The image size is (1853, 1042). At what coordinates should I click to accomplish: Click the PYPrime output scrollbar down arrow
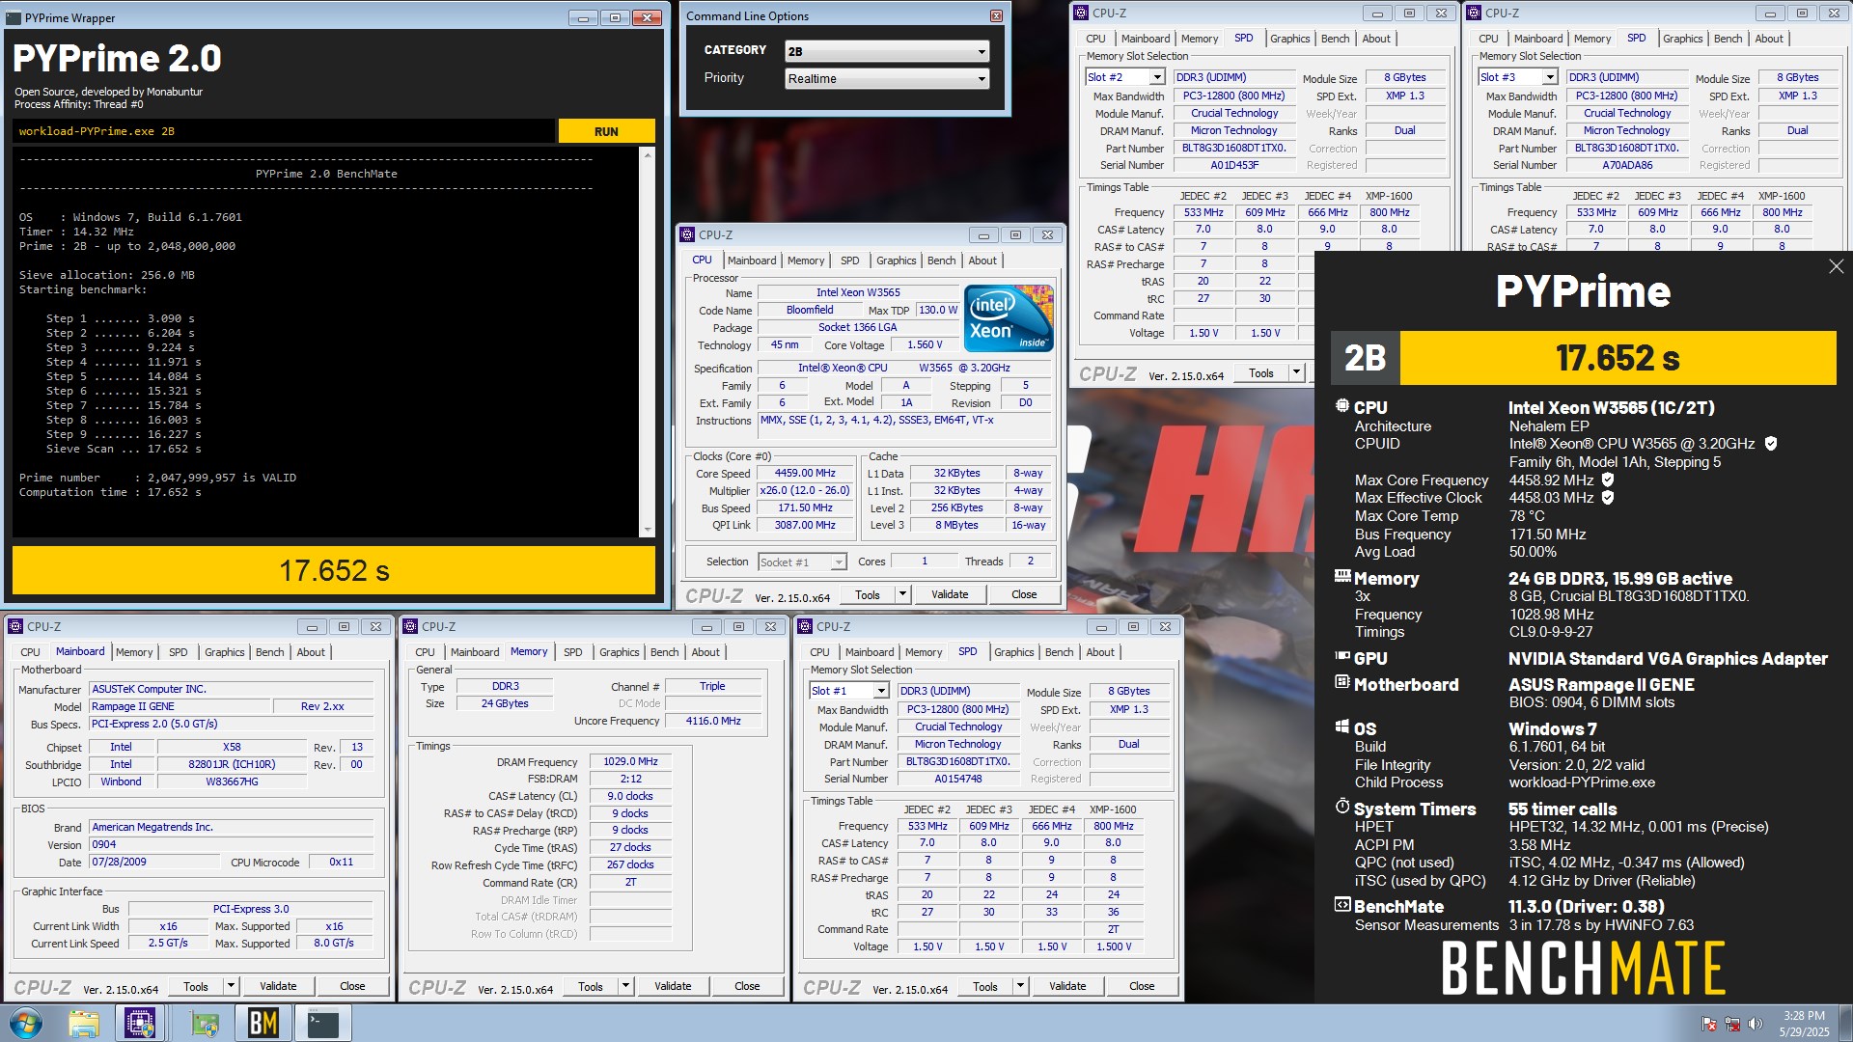pyautogui.click(x=648, y=530)
